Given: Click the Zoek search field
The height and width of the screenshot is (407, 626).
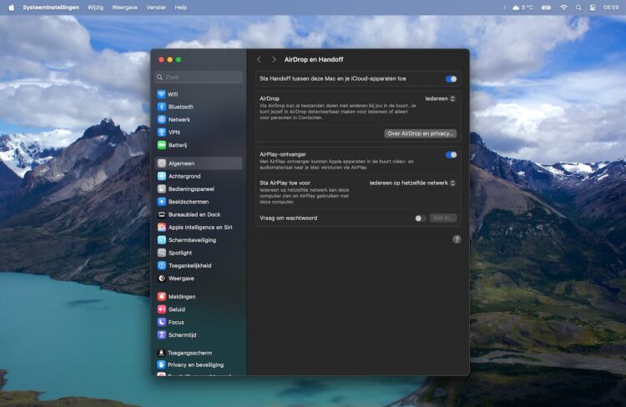Looking at the screenshot, I should pos(200,77).
